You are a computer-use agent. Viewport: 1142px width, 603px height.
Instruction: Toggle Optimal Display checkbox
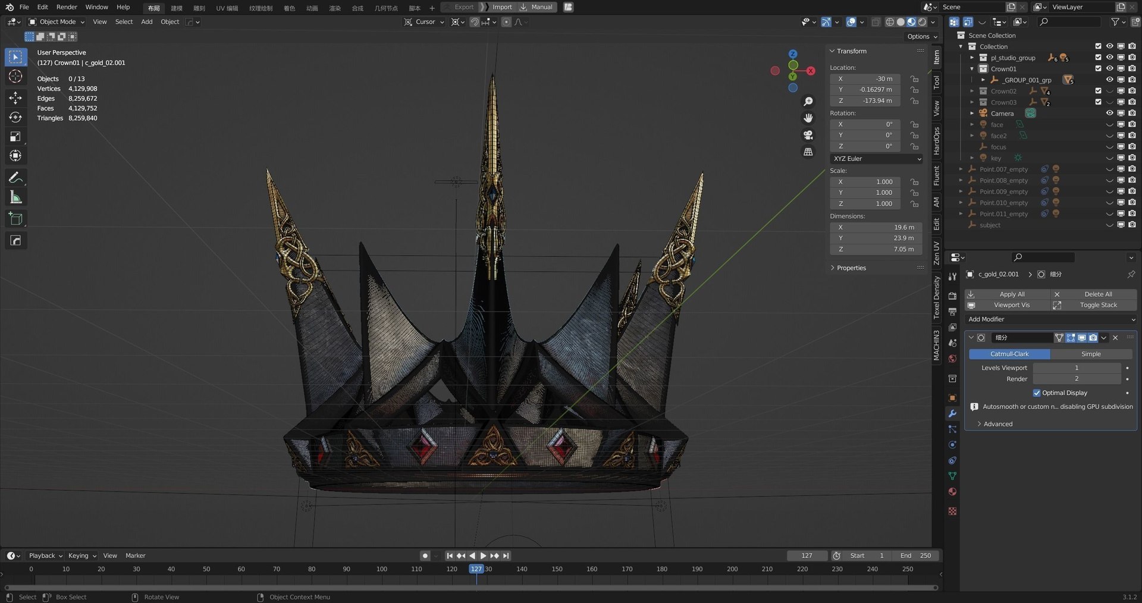point(1037,393)
